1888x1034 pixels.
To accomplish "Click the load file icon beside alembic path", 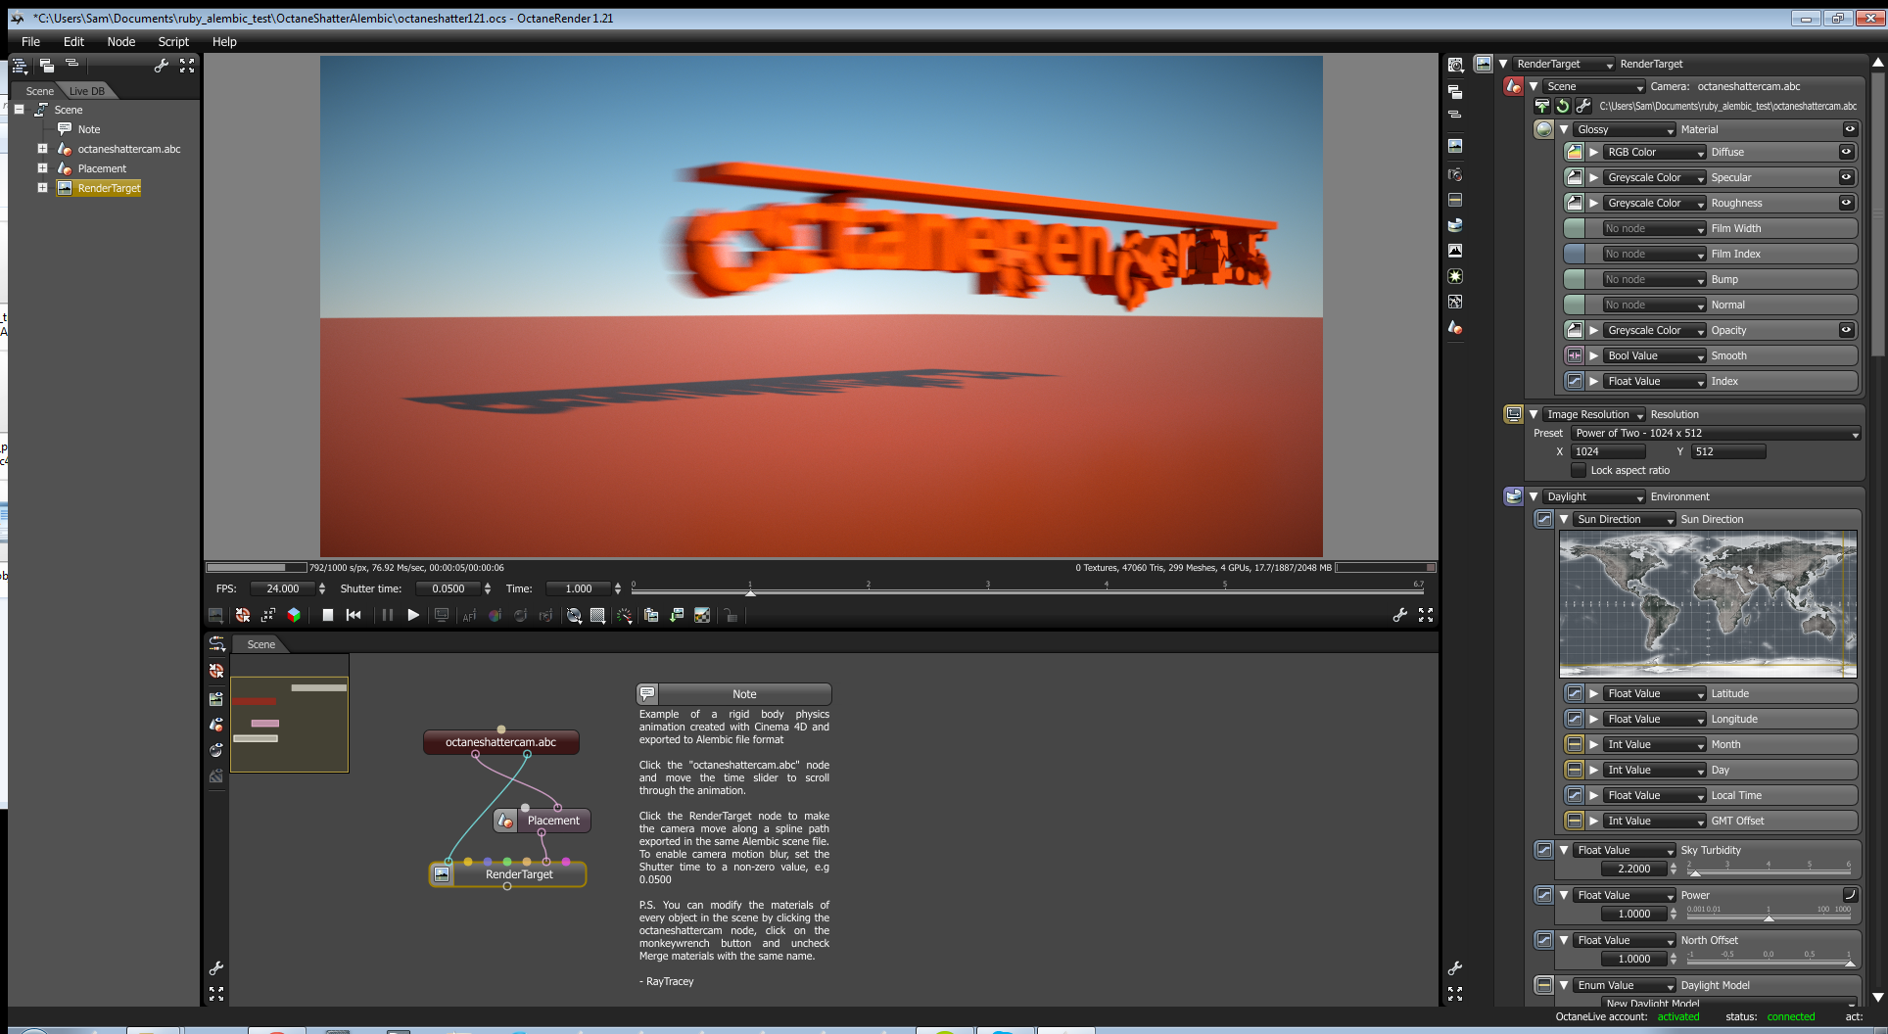I will 1542,106.
